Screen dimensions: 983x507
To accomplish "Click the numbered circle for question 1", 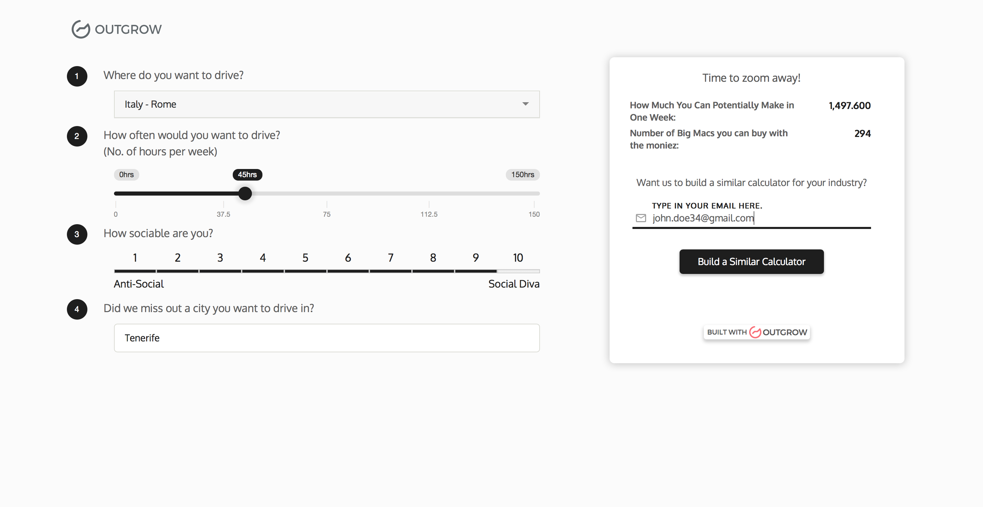I will pyautogui.click(x=77, y=76).
